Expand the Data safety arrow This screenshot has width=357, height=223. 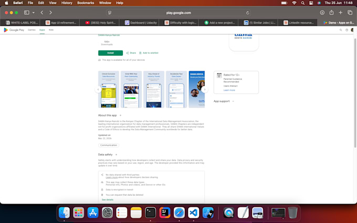(x=116, y=154)
